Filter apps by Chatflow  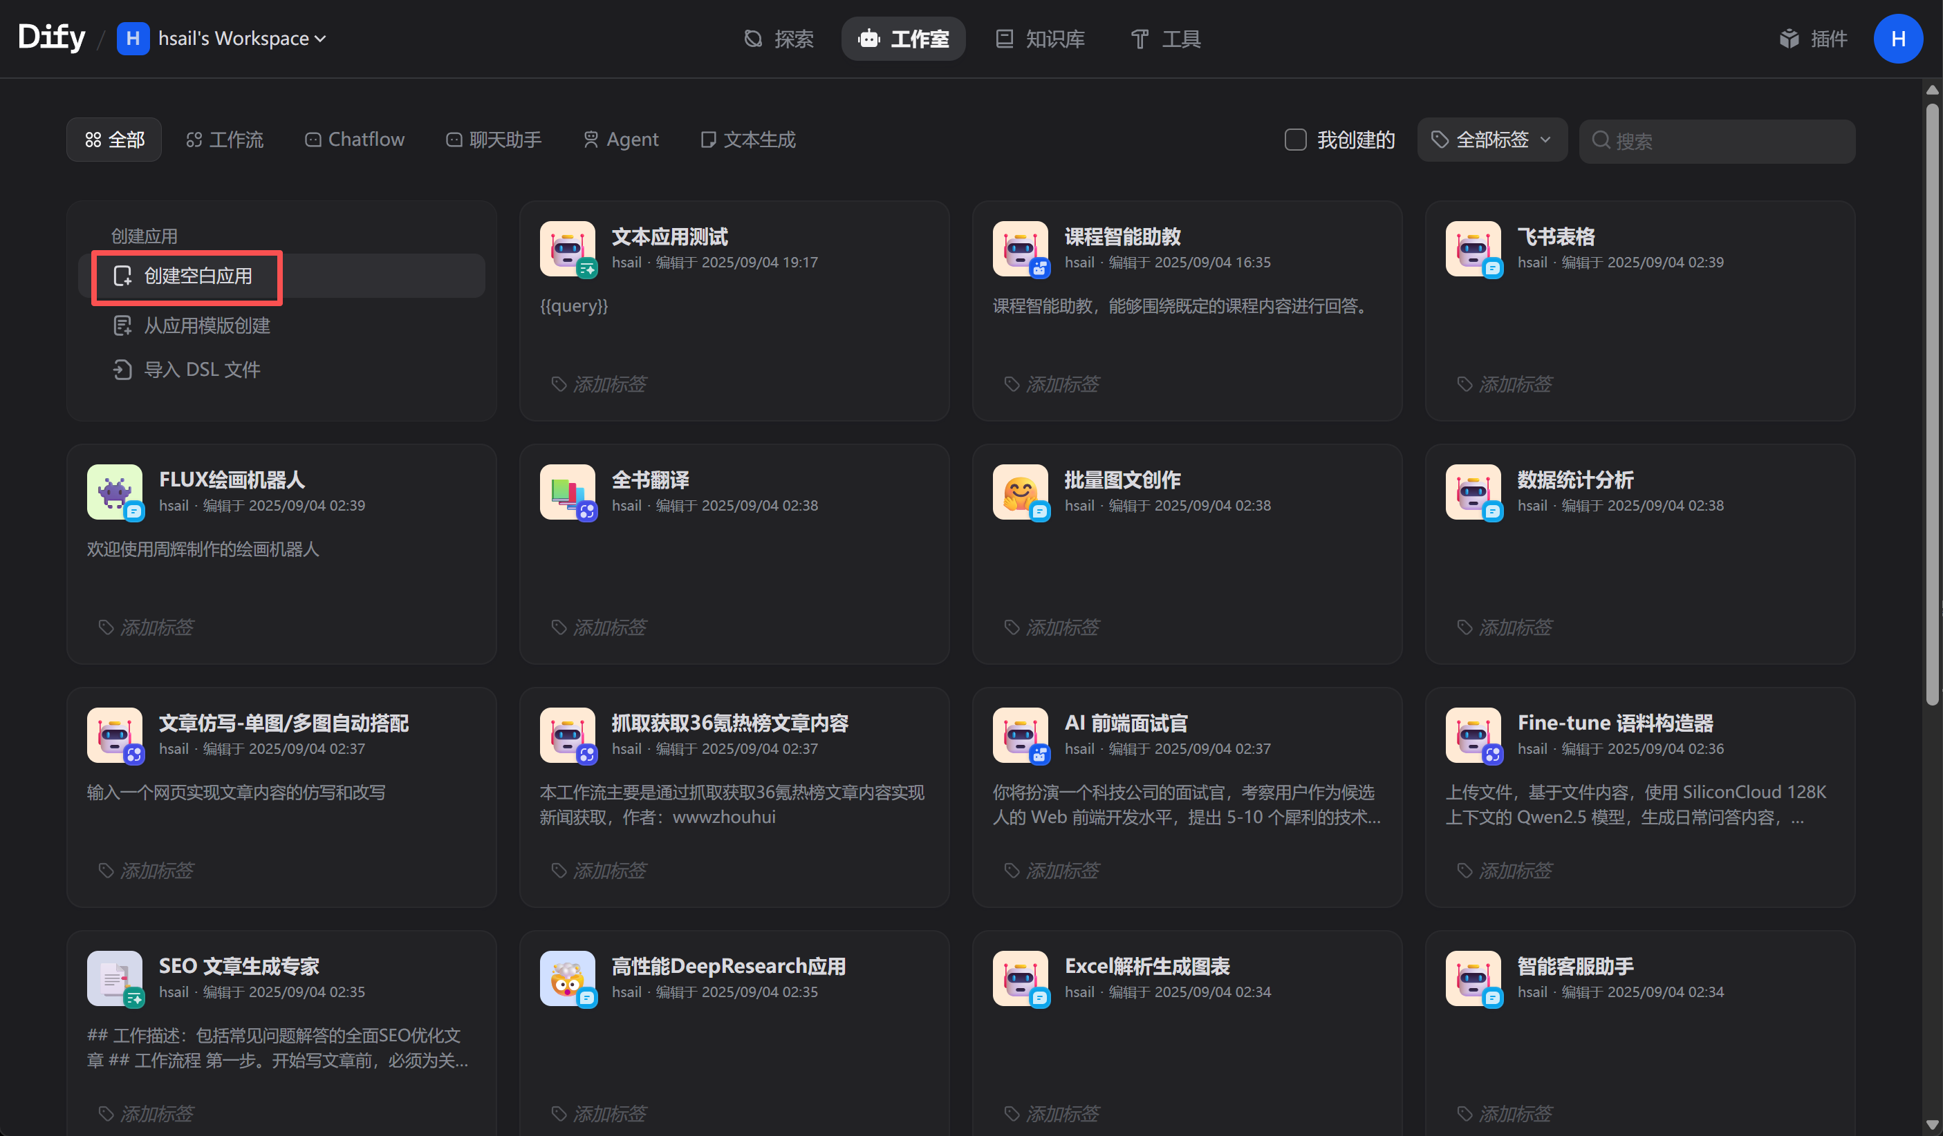pos(355,140)
